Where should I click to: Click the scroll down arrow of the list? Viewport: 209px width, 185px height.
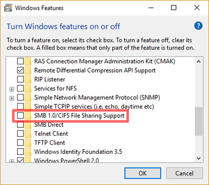click(199, 158)
